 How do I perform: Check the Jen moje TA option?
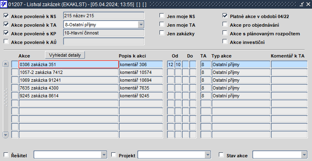(162, 24)
